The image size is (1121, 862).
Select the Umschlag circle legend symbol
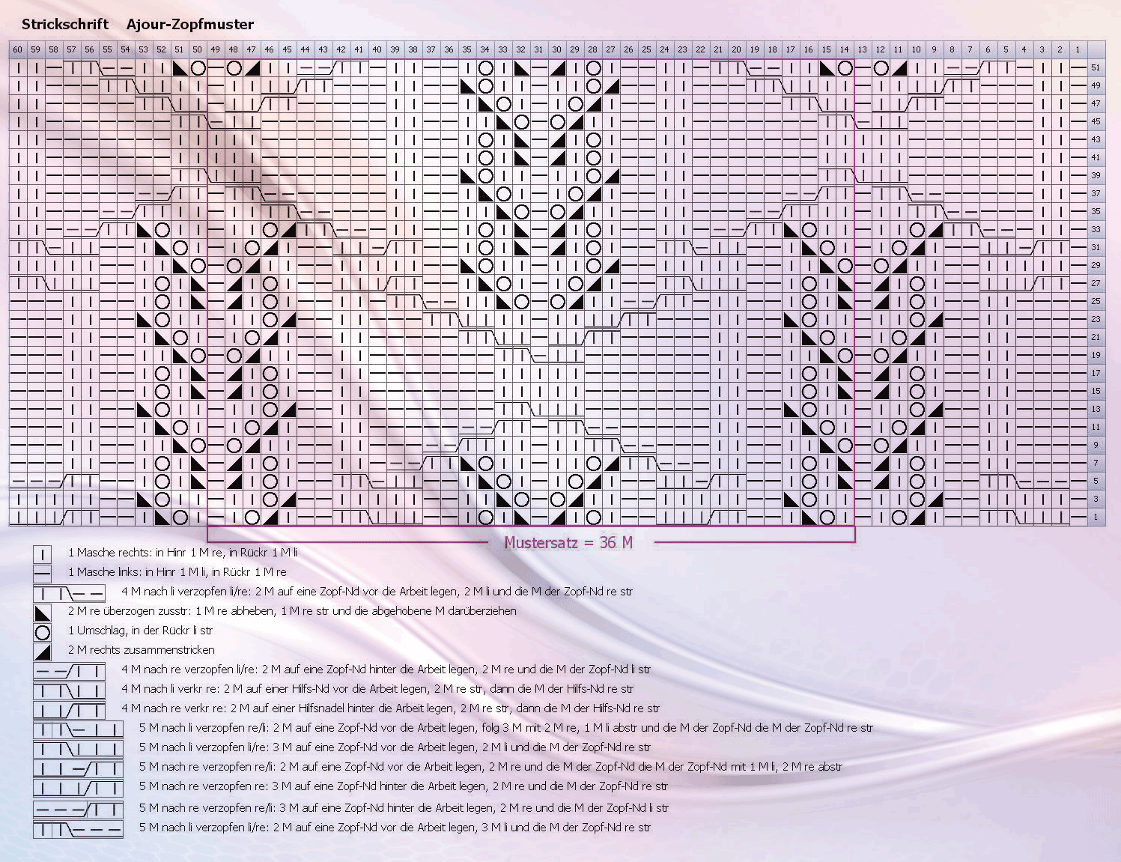point(43,632)
